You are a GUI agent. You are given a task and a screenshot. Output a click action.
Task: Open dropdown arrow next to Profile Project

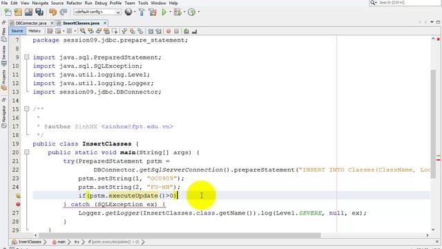click(x=199, y=12)
